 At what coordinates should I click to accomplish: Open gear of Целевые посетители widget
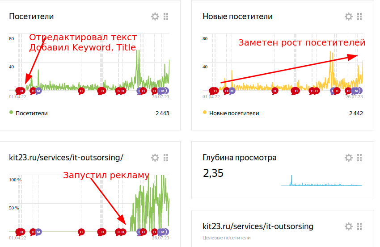coord(349,226)
